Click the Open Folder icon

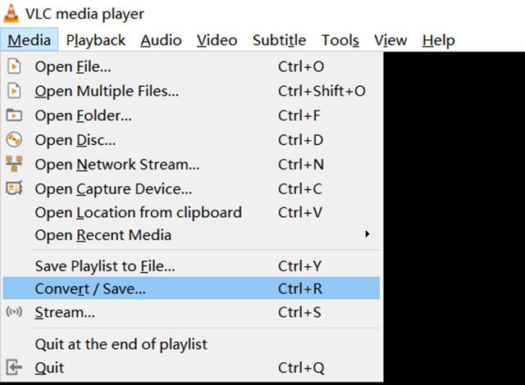point(14,115)
